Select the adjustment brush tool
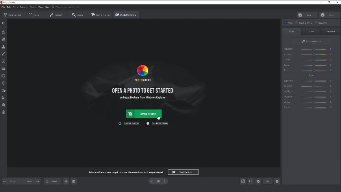 click(x=4, y=54)
